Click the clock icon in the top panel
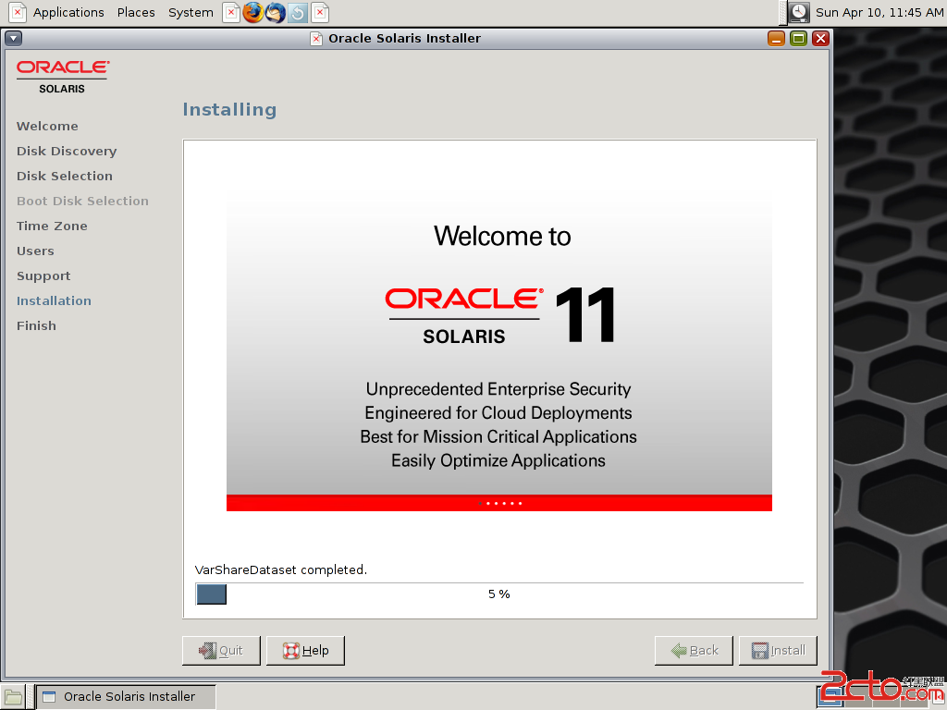This screenshot has height=710, width=947. click(x=799, y=12)
